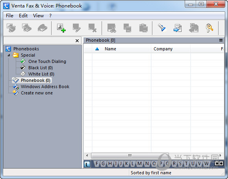Select the V alphabet tab

[199, 164]
